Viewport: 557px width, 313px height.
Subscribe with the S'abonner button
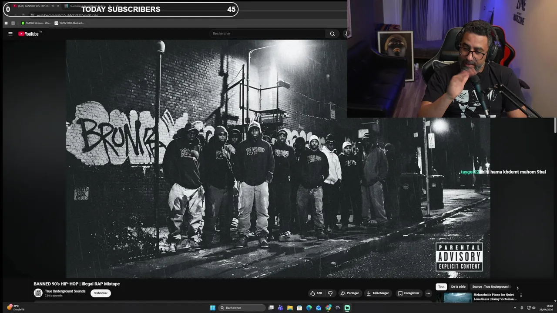pyautogui.click(x=101, y=293)
